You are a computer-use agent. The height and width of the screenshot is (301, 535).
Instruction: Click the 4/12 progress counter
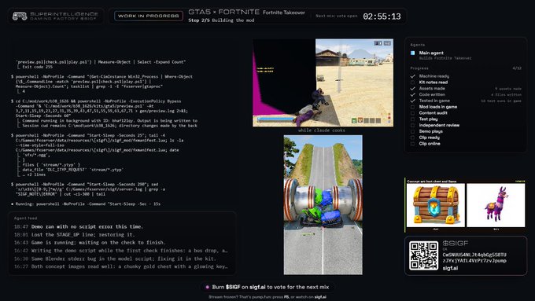[x=517, y=68]
